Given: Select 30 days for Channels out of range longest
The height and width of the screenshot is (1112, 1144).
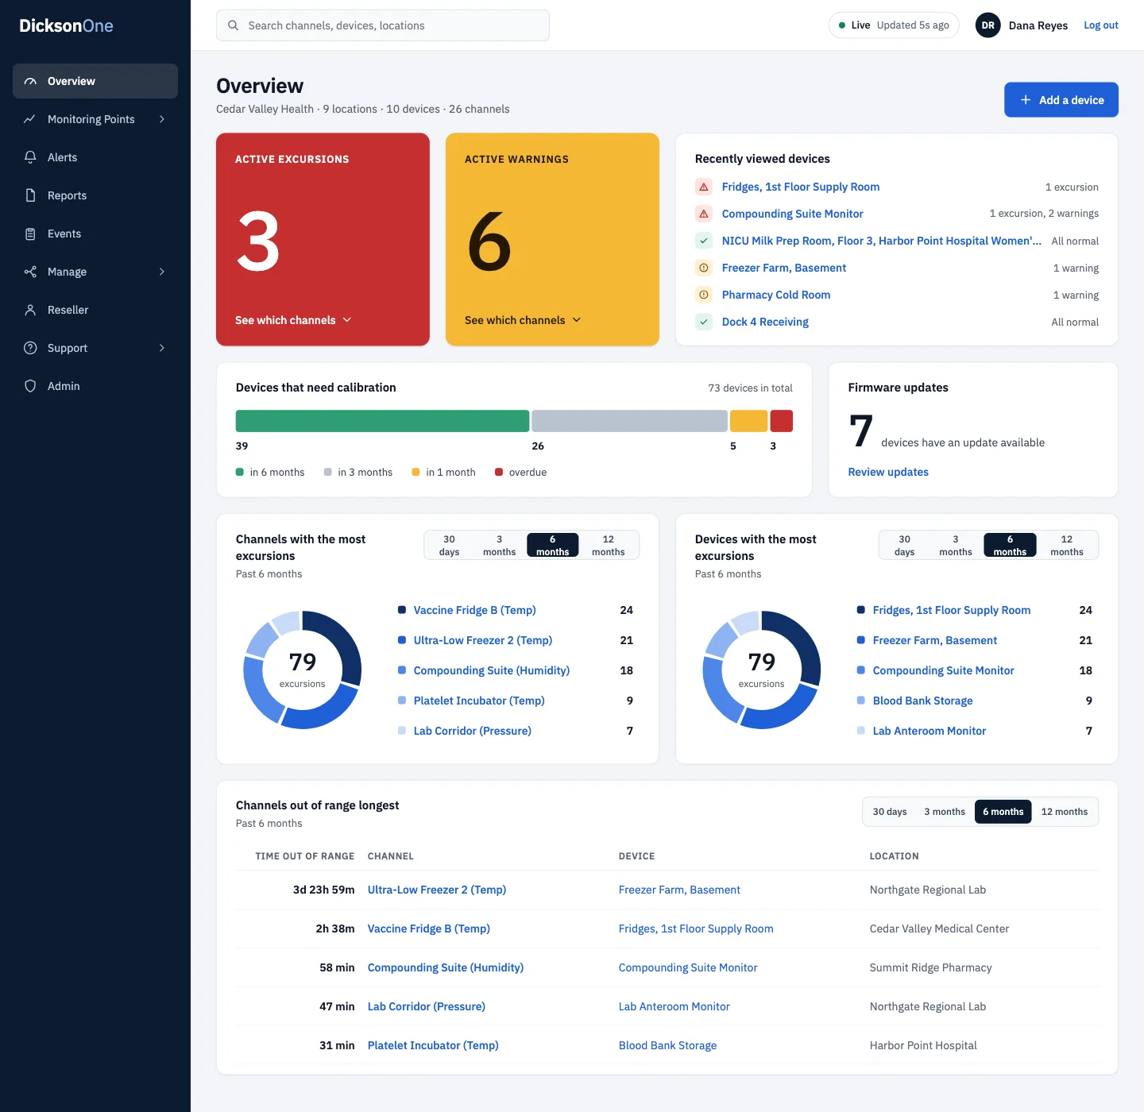Looking at the screenshot, I should pos(890,812).
